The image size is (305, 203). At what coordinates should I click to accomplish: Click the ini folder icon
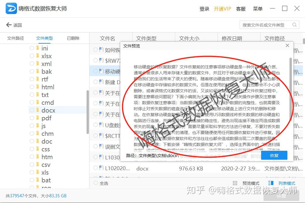pos(38,48)
